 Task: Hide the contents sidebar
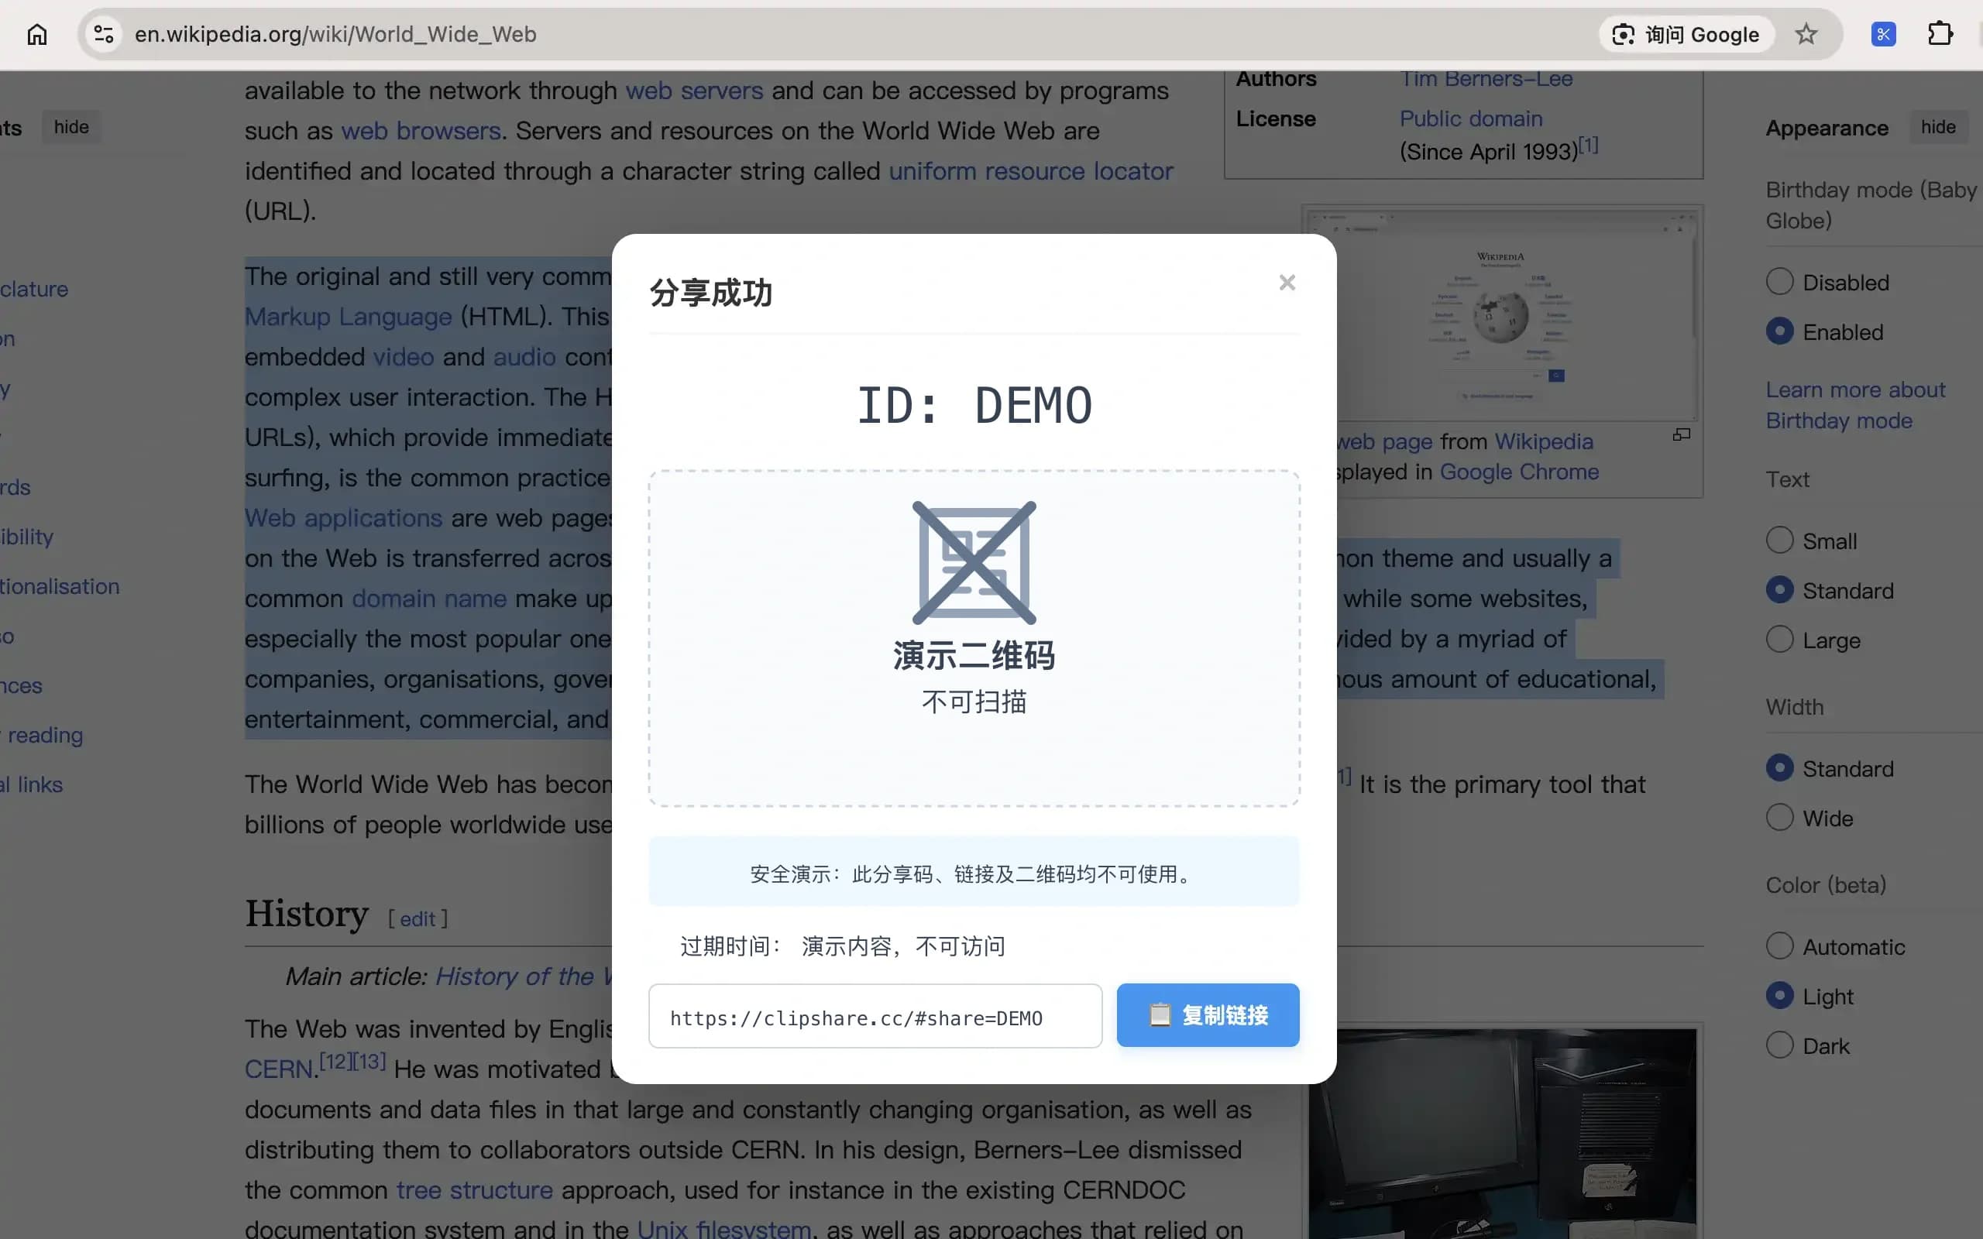pos(71,127)
